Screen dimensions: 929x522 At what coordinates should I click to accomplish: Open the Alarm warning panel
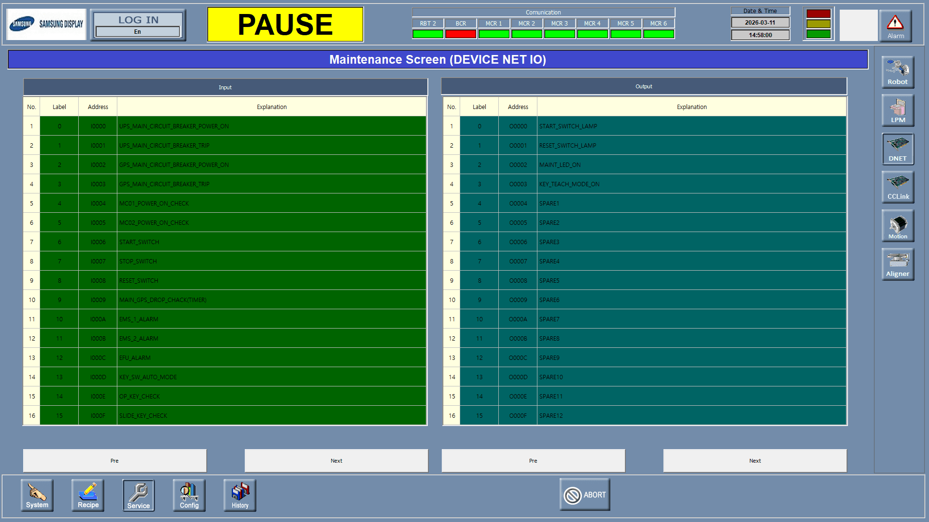tap(895, 26)
